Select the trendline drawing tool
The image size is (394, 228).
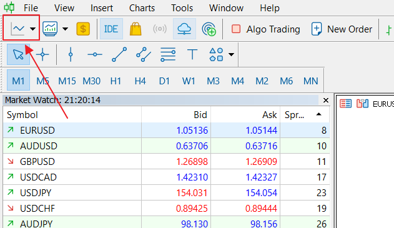click(119, 54)
